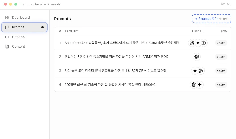Click Gemini sparkle icon in row 3
The height and width of the screenshot is (139, 236).
(x=195, y=71)
